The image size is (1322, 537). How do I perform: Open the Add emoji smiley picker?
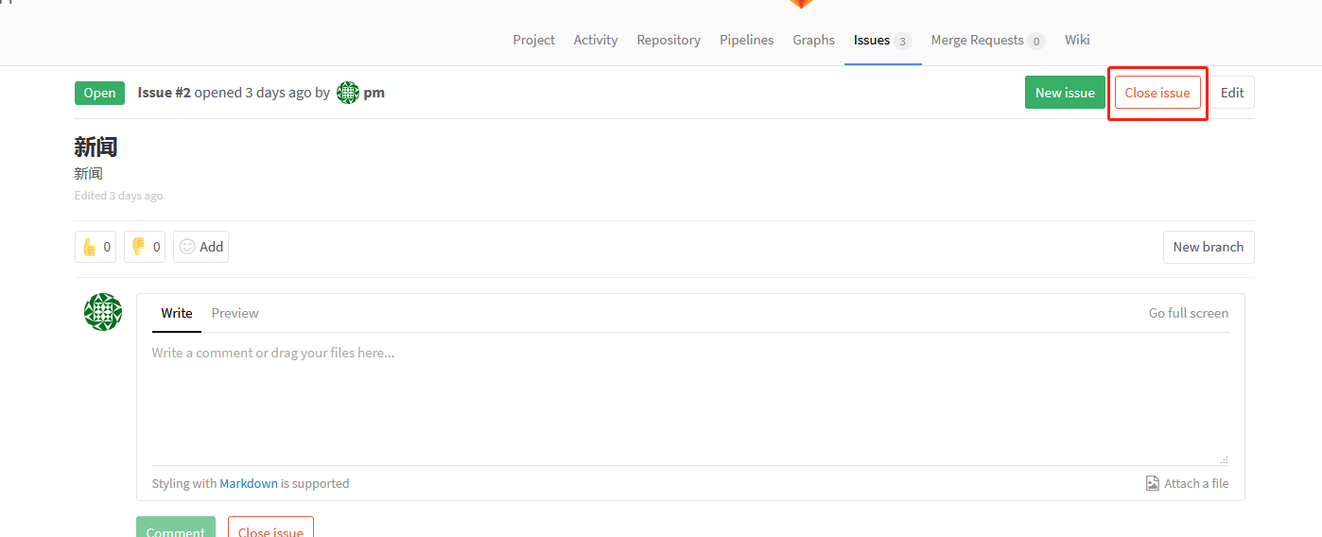200,247
